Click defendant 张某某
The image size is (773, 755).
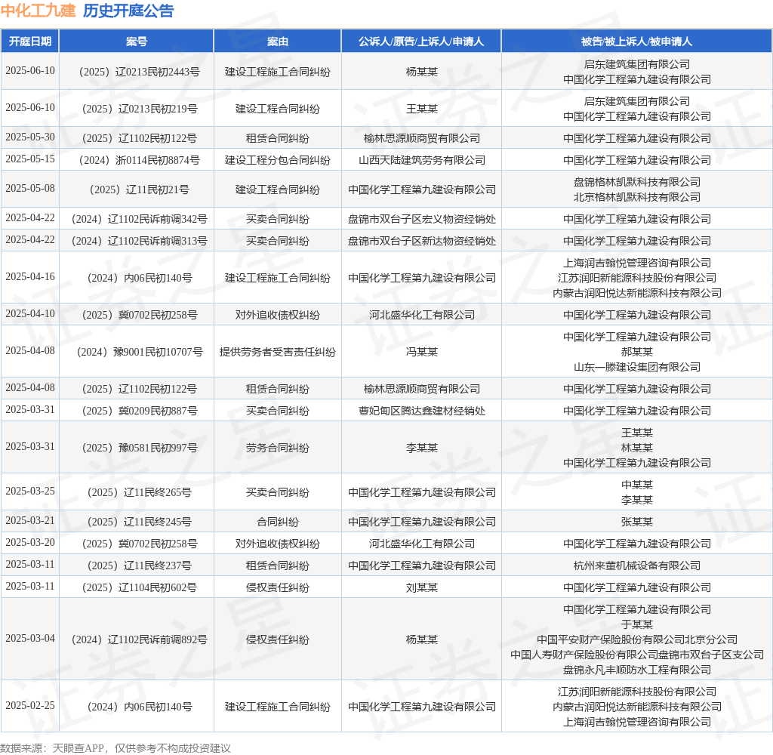[x=637, y=522]
